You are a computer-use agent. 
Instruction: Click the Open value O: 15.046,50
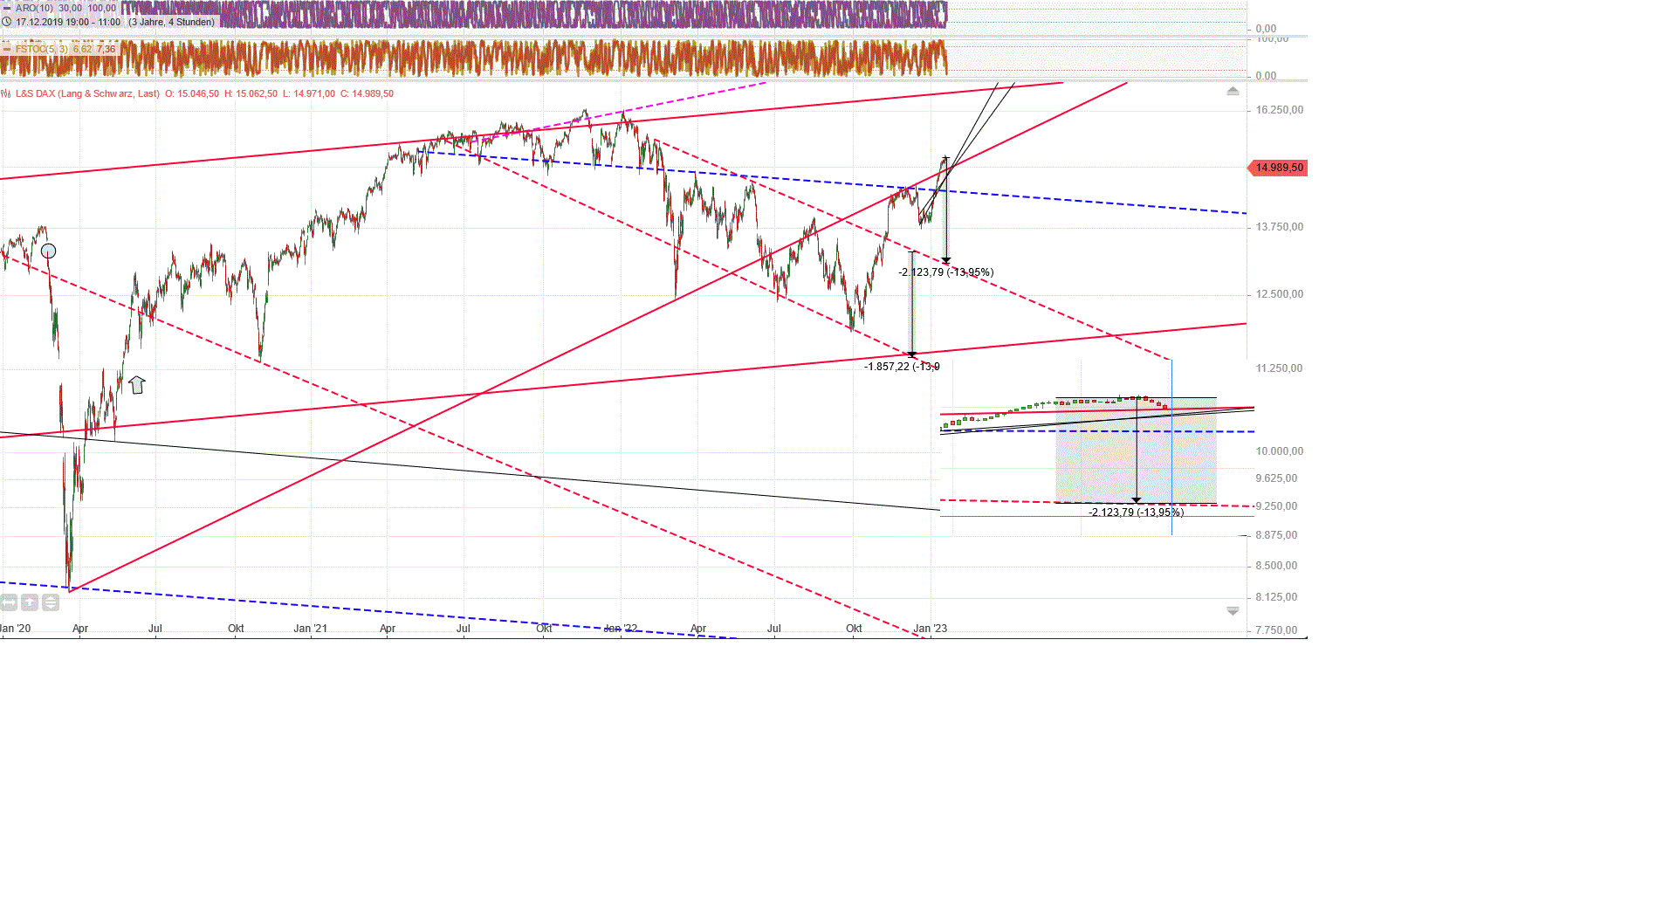coord(192,93)
